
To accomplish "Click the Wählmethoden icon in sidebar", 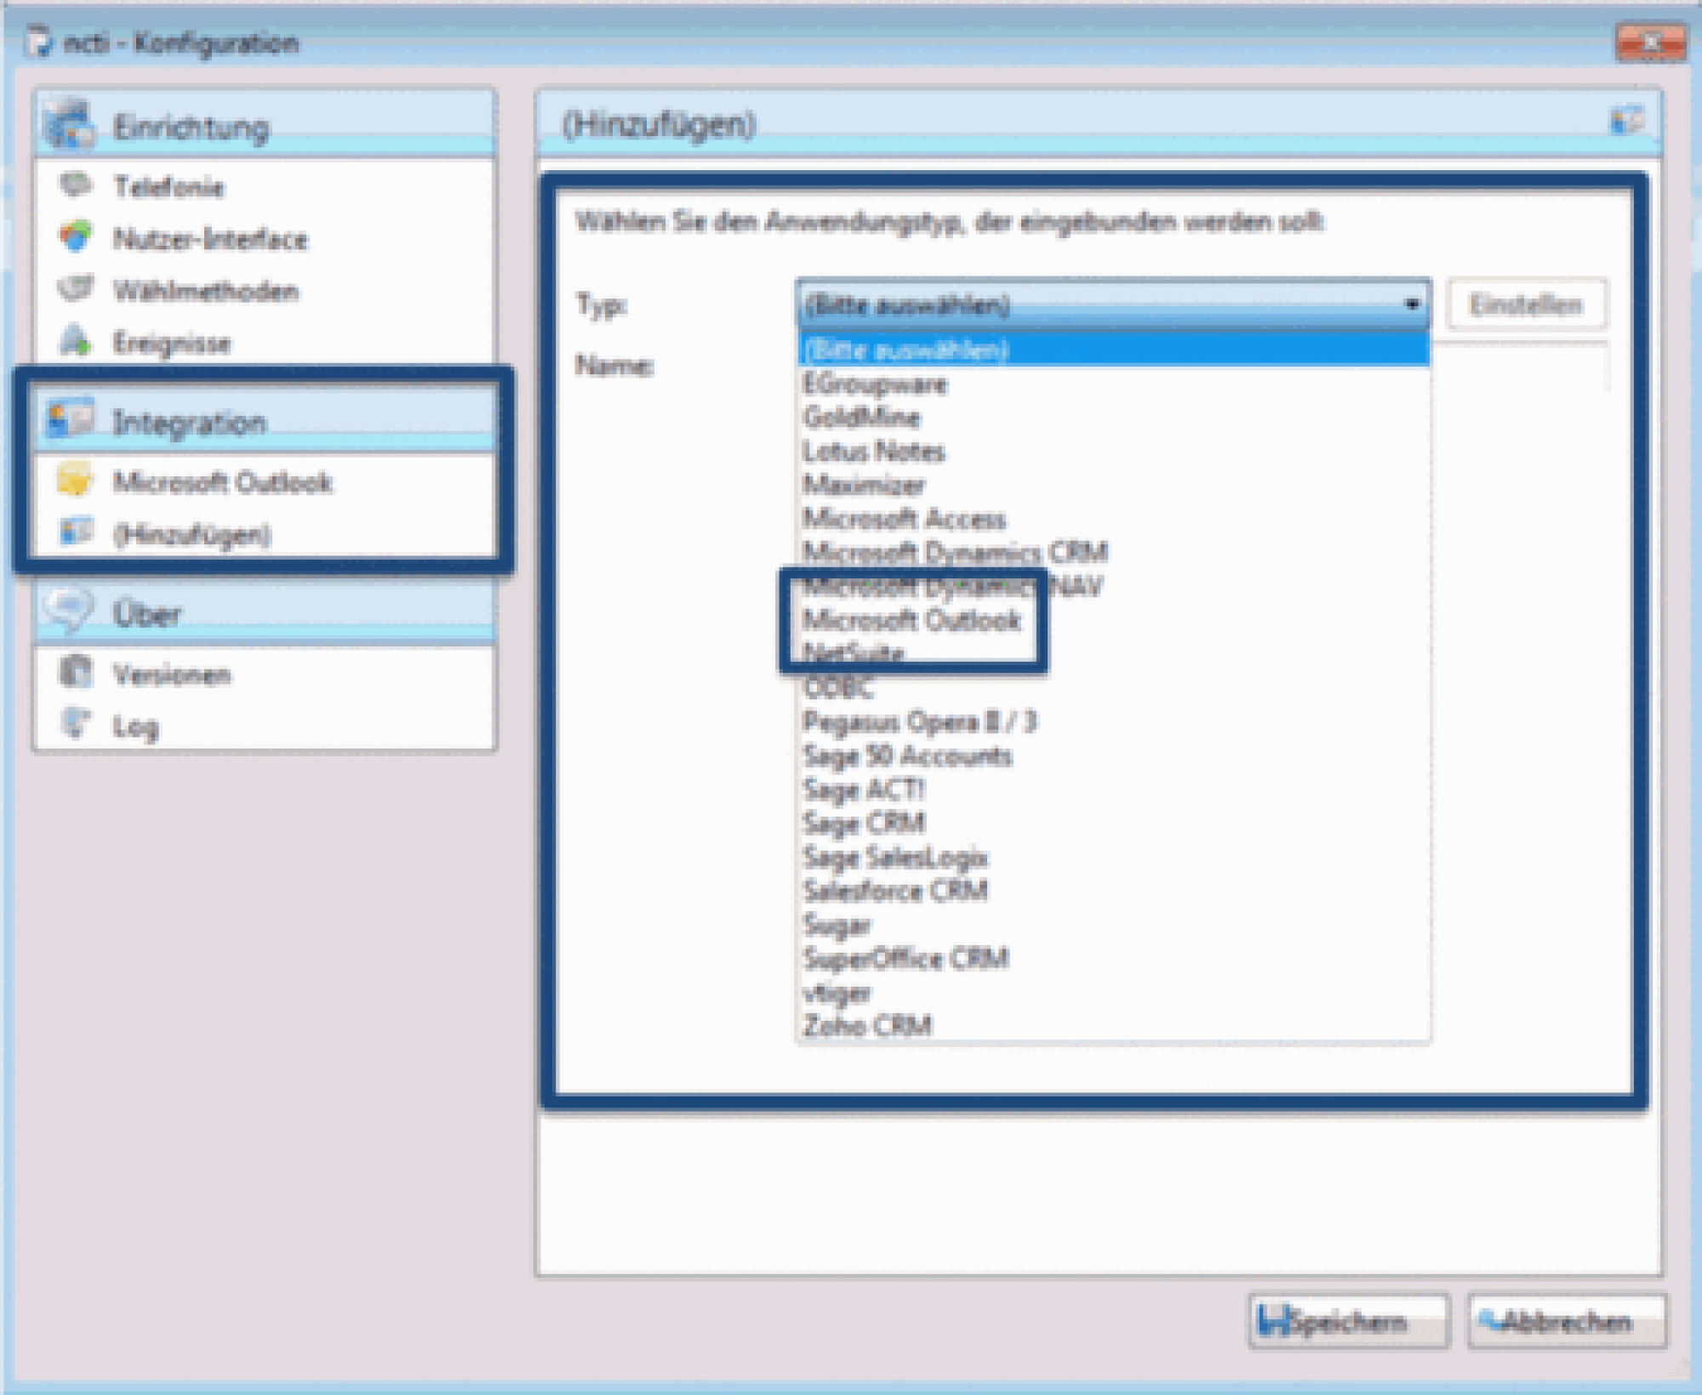I will coord(75,289).
